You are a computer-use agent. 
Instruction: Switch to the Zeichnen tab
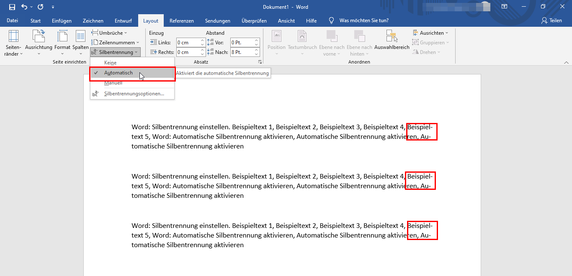coord(93,20)
